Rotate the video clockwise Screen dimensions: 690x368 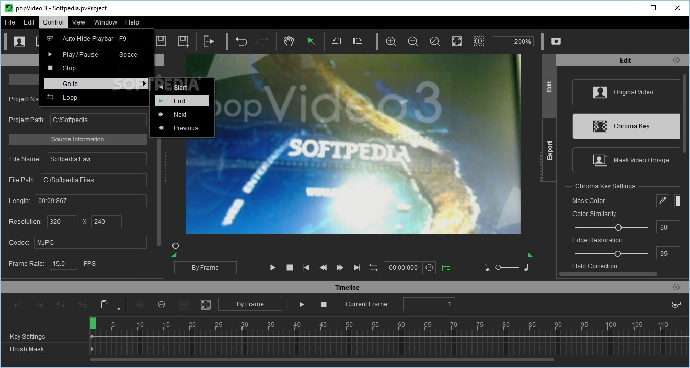point(358,41)
